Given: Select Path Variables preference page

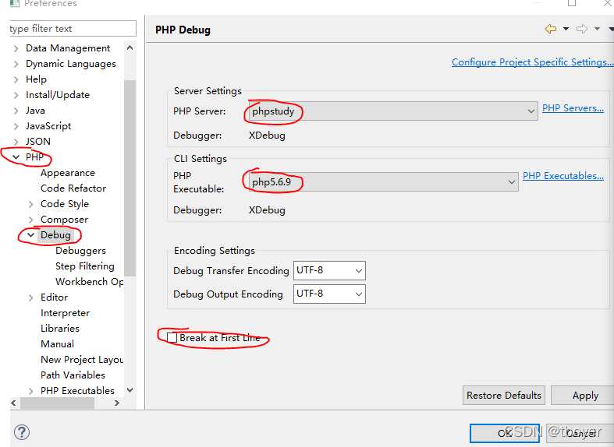Looking at the screenshot, I should 73,375.
